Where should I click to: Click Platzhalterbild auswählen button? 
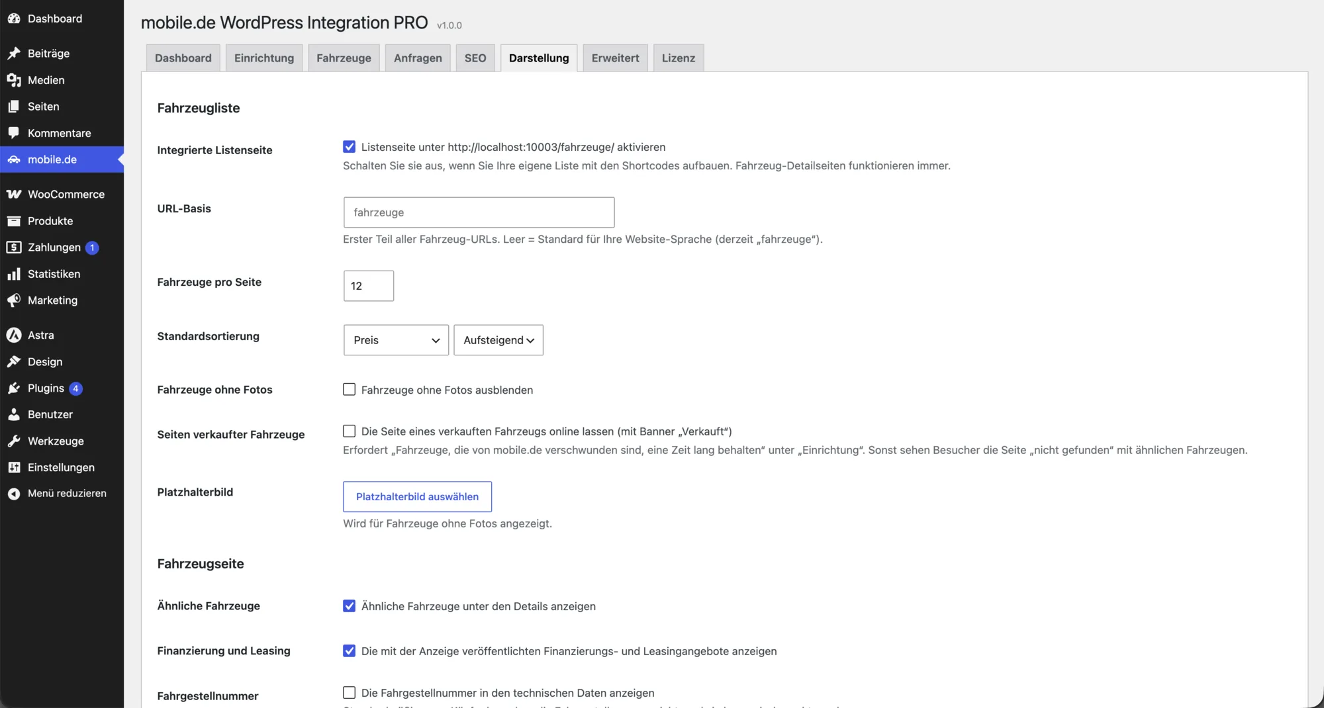coord(417,497)
